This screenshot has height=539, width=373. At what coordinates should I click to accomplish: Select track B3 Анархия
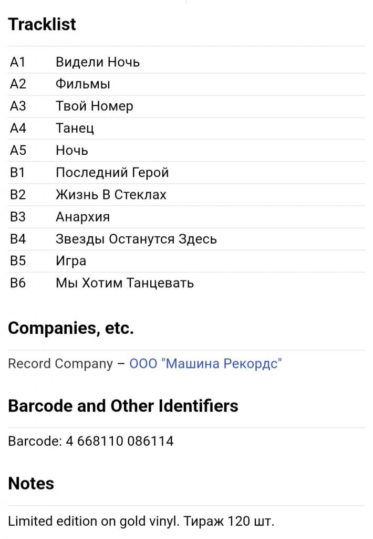tap(186, 217)
